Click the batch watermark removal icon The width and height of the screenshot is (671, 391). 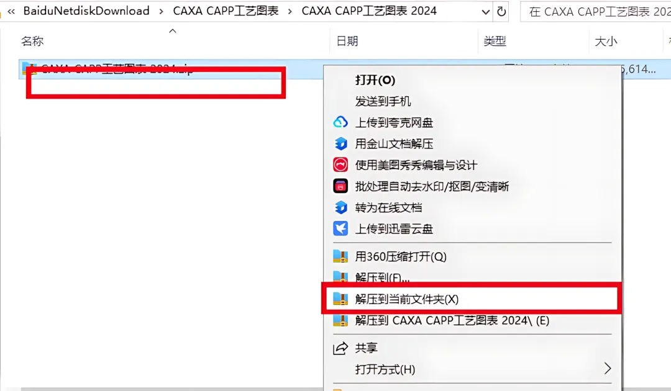[340, 186]
